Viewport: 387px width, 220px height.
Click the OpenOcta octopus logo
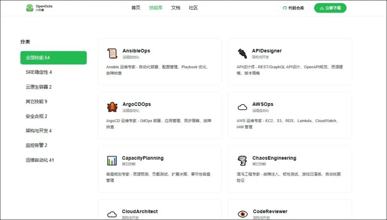[x=30, y=8]
